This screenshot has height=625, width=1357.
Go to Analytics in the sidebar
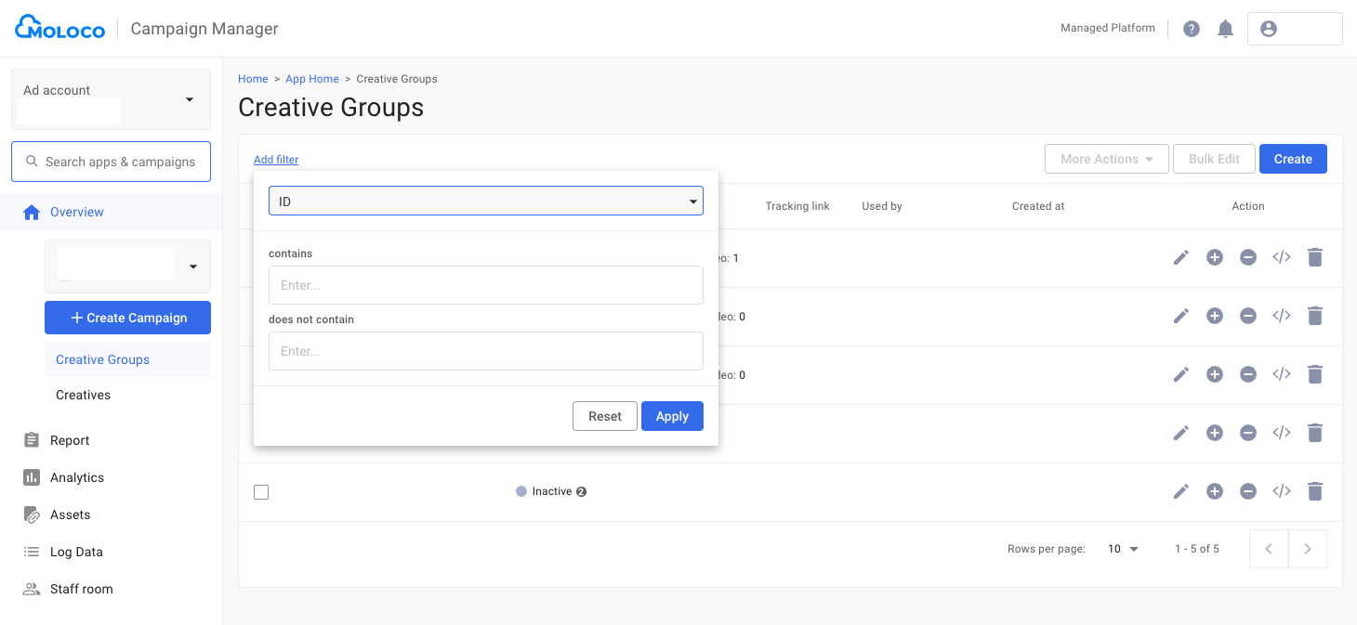pos(76,477)
